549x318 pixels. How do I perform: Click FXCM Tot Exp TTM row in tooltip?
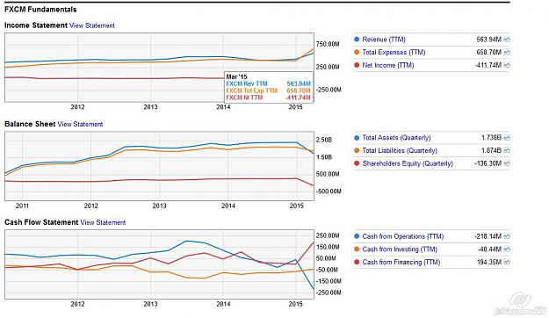[268, 90]
